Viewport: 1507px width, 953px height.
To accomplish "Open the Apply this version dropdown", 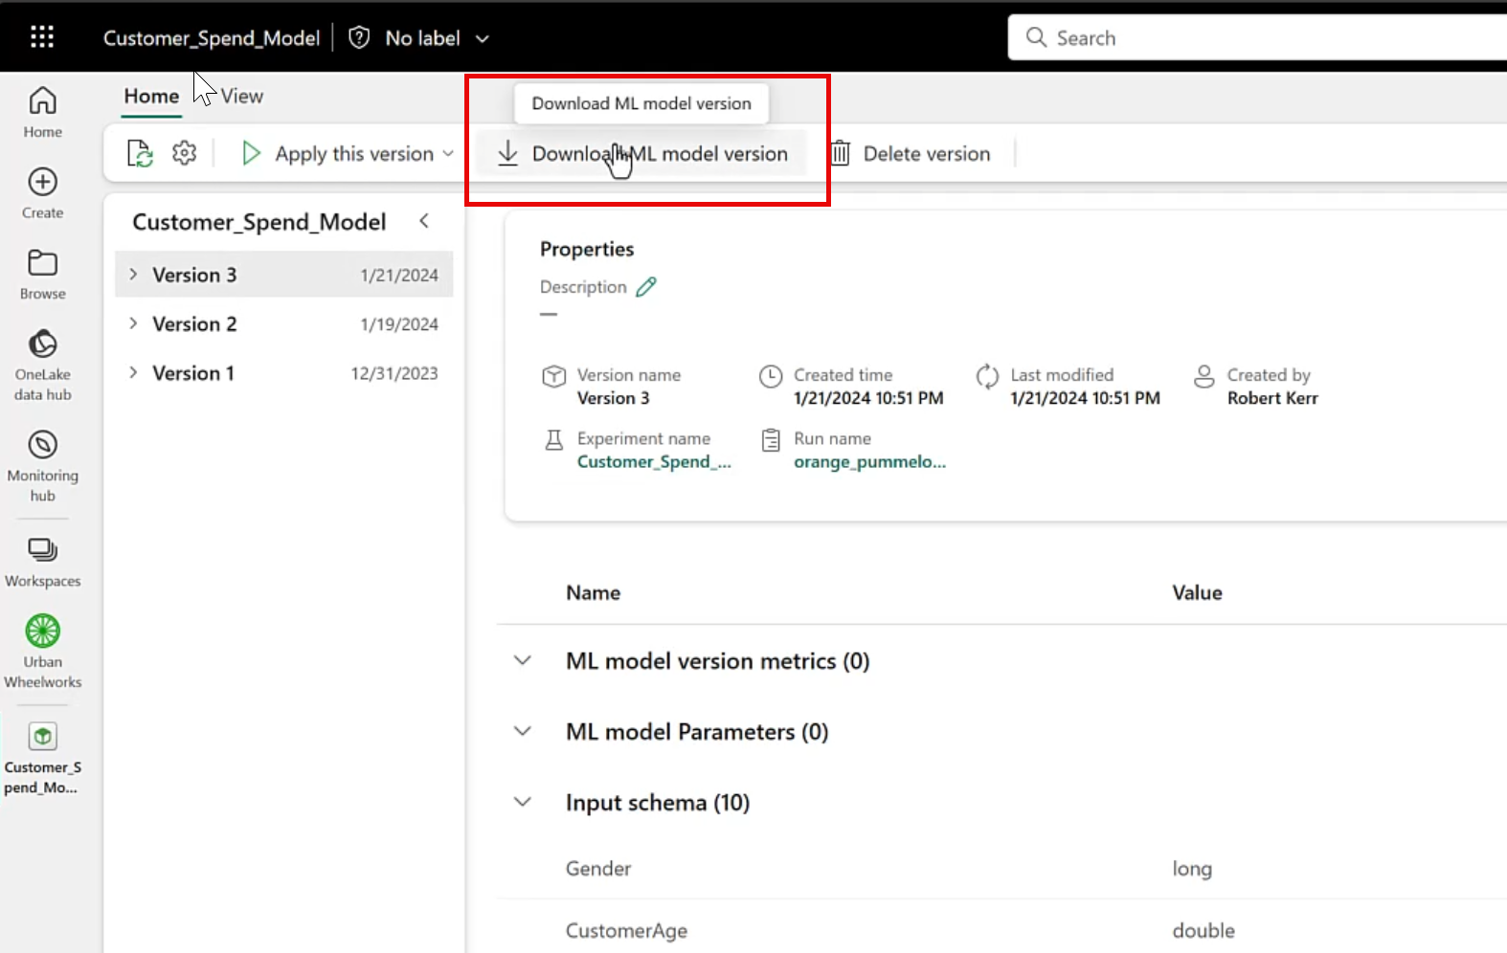I will pos(447,154).
